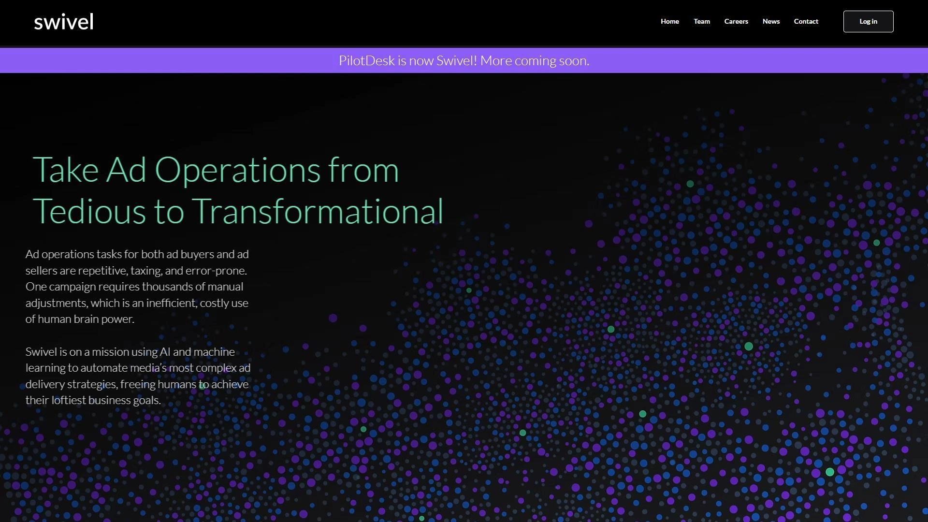Click "More coming soon." banner text

pos(534,61)
